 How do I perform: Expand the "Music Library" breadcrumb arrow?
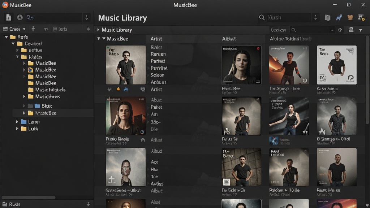98,30
